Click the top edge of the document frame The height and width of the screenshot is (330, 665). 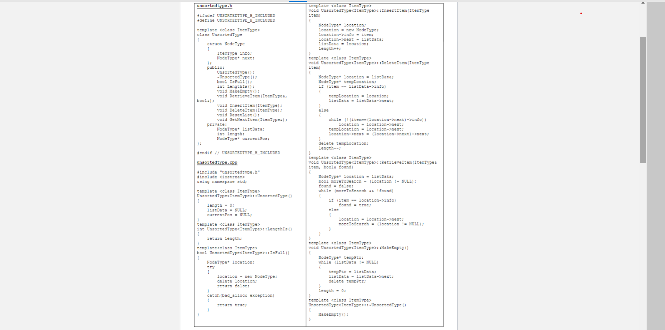317,3
